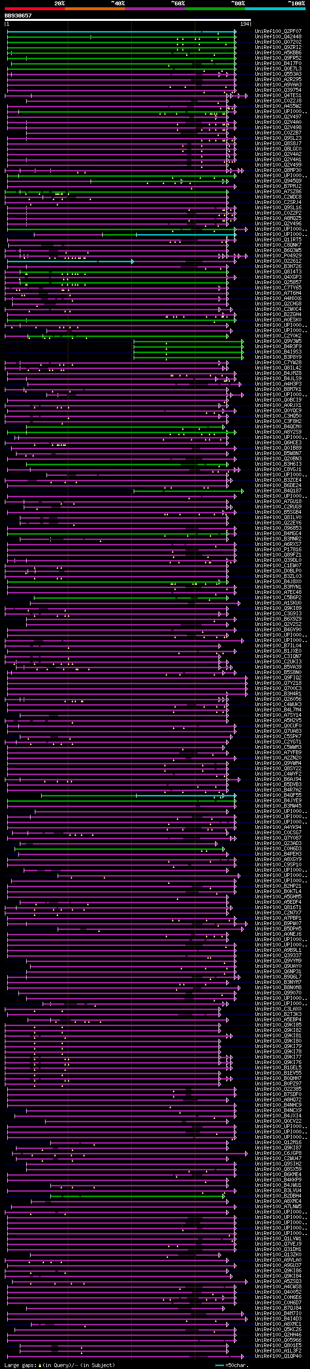The image size is (310, 1369).
Task: Open hit UniRef100_A5KBB6
Action: (x=278, y=52)
